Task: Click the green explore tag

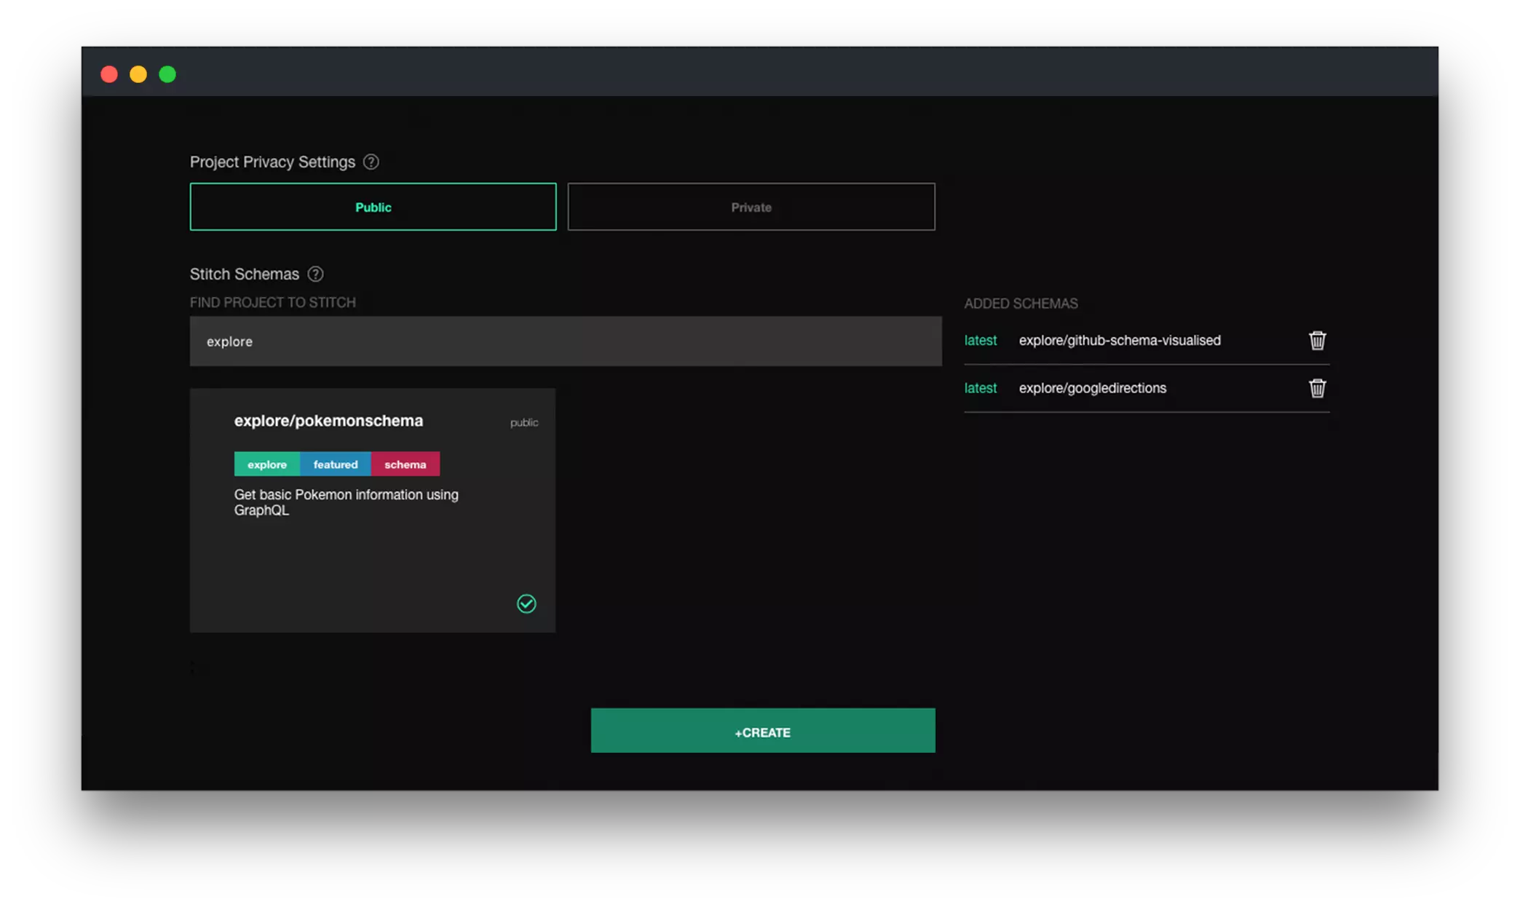Action: point(266,464)
